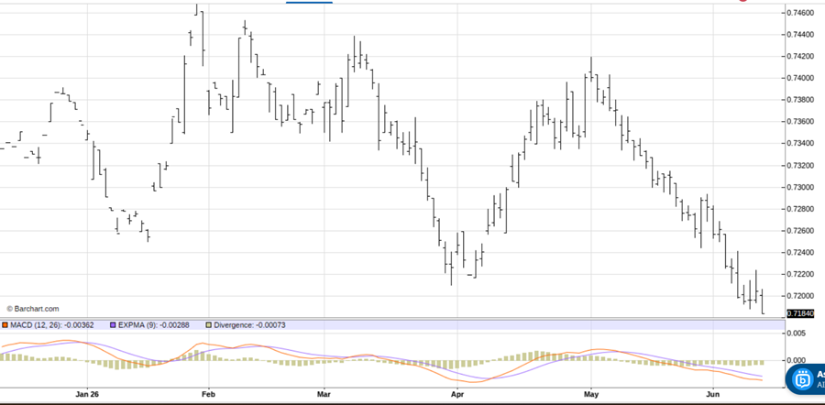Click the tan Divergence color swatch
The width and height of the screenshot is (825, 405).
[209, 325]
